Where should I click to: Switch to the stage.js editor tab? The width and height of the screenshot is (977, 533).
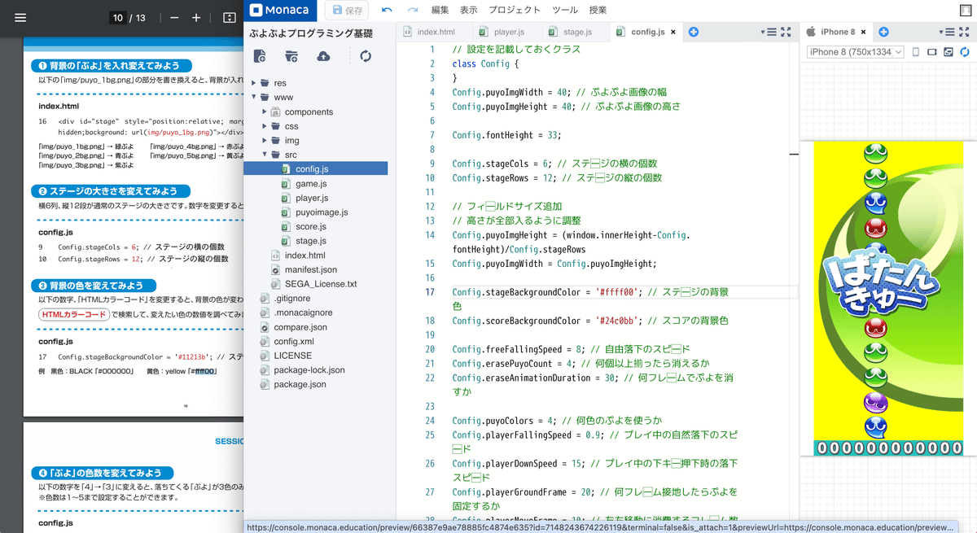576,32
